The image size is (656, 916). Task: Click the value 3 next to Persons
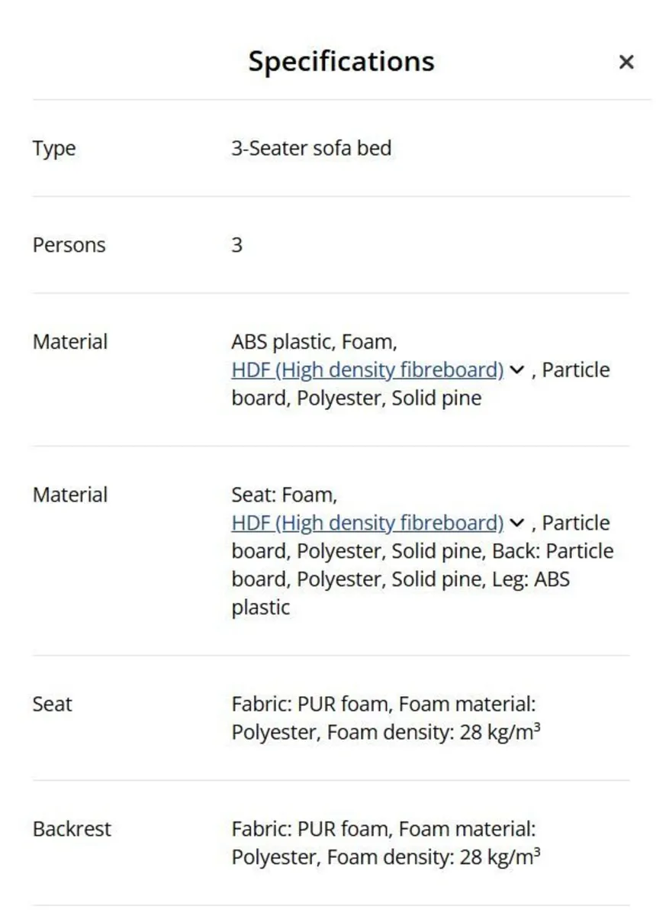[x=236, y=245]
